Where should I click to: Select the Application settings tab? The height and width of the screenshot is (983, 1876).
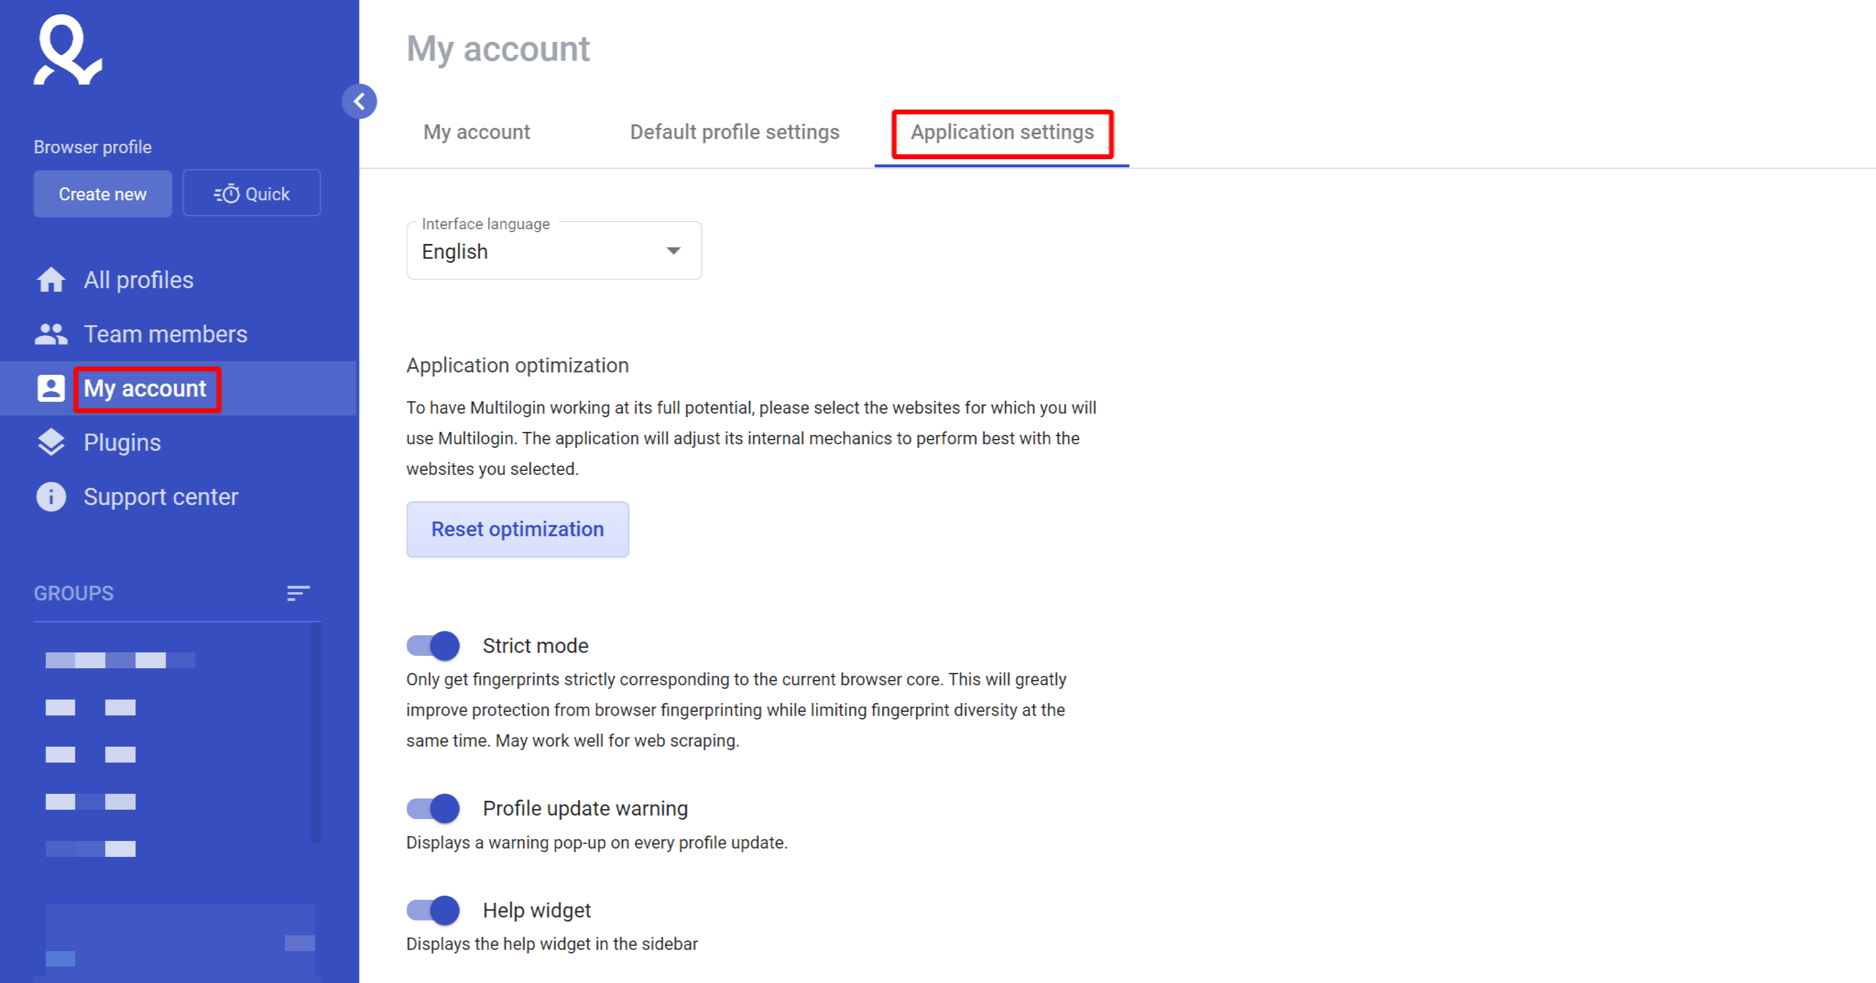[1002, 132]
